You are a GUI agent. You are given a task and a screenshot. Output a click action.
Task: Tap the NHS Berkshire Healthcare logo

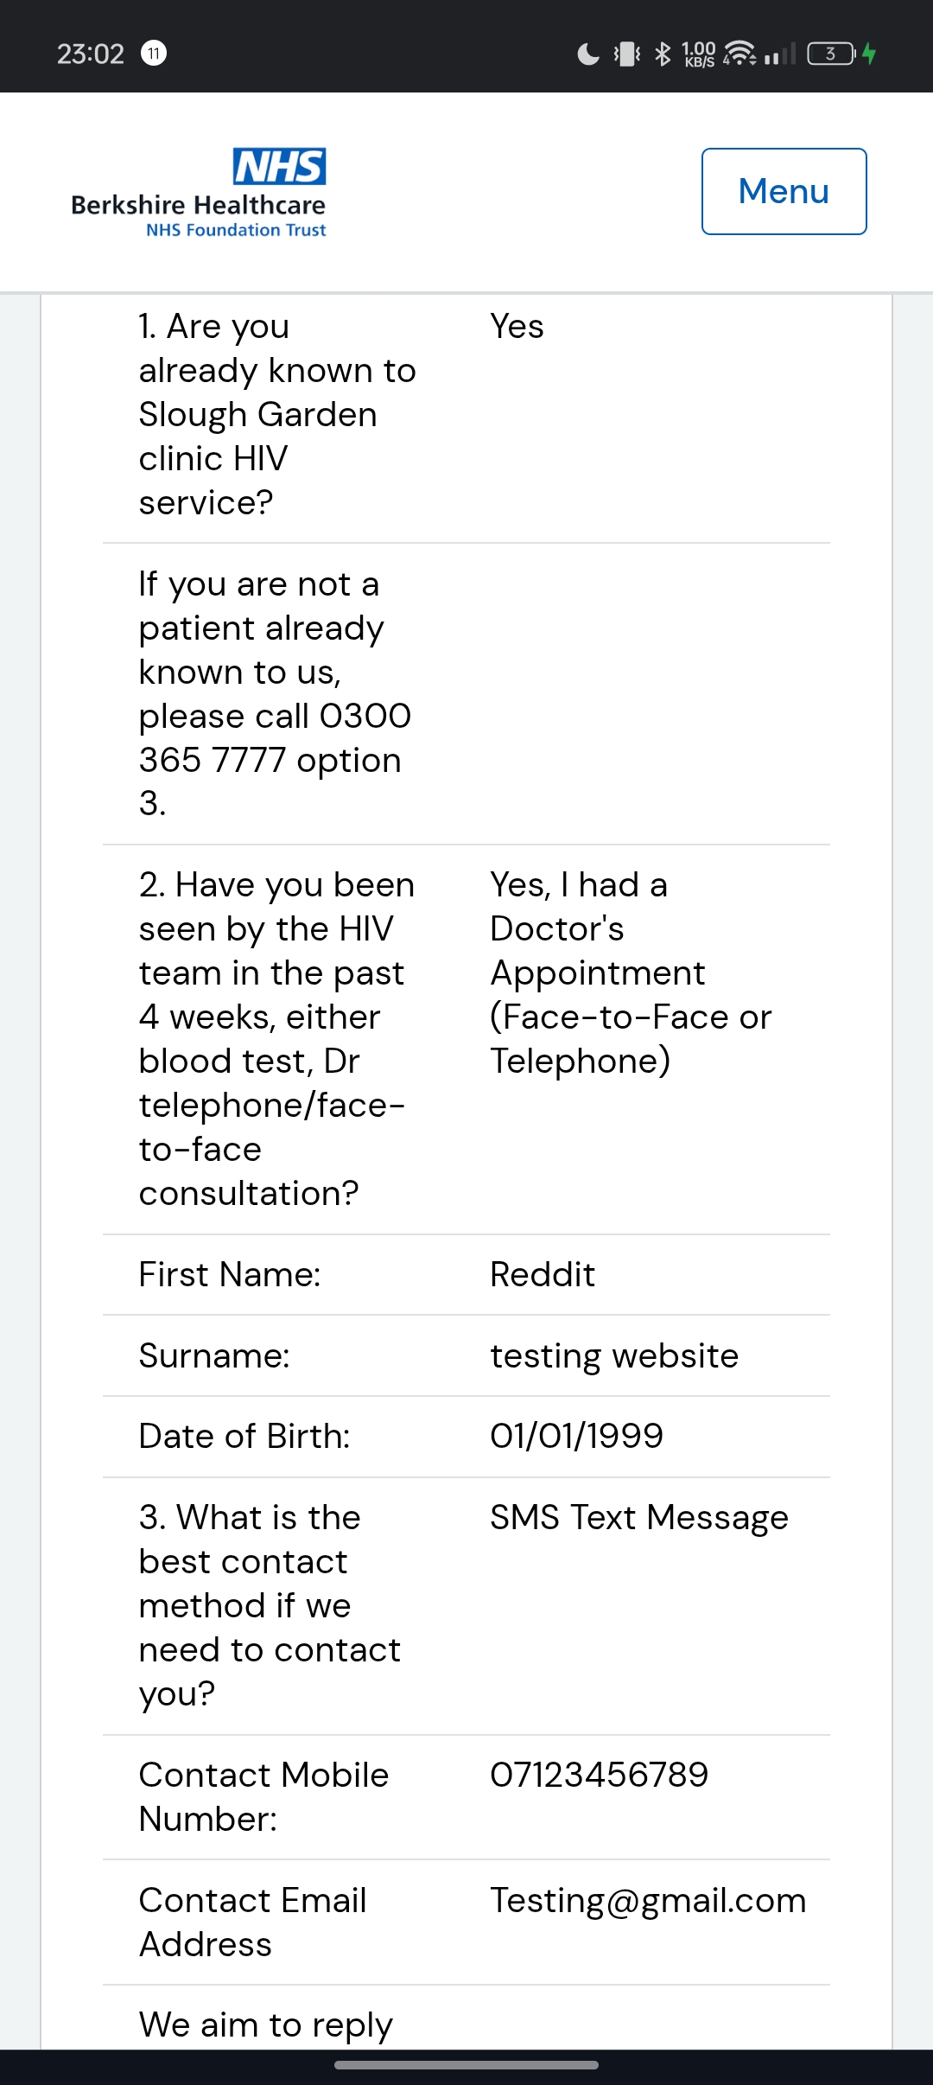[x=199, y=193]
